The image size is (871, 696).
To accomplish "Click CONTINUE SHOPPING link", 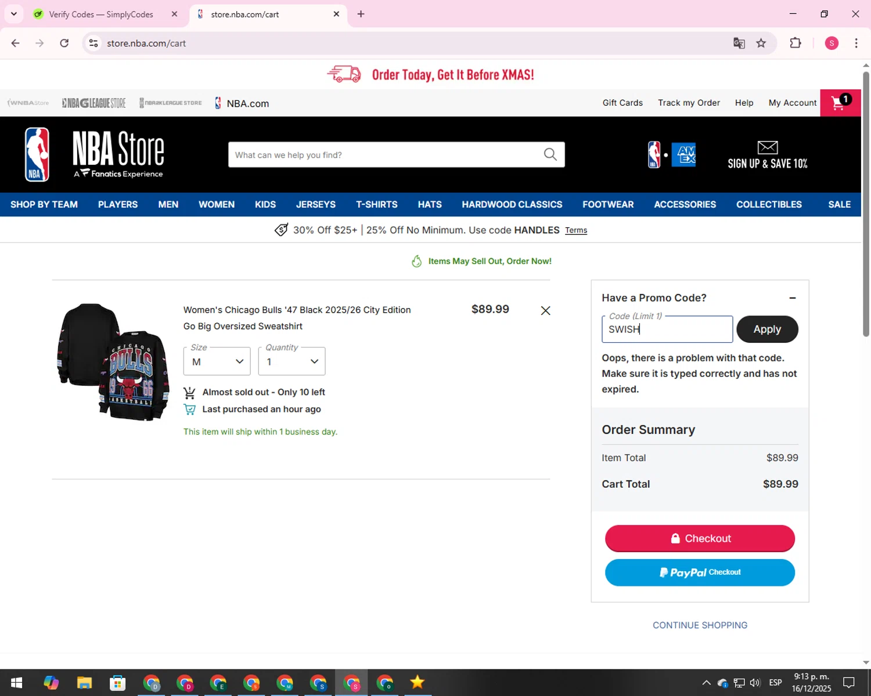I will point(700,625).
